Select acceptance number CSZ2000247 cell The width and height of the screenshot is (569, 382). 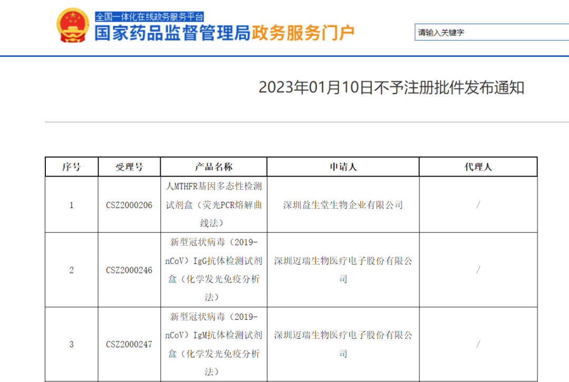point(129,345)
